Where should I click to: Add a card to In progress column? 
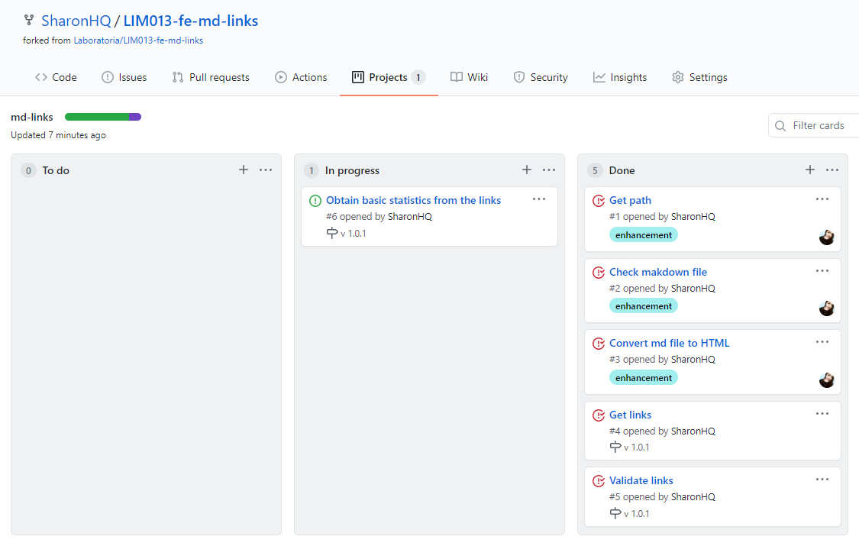tap(526, 170)
